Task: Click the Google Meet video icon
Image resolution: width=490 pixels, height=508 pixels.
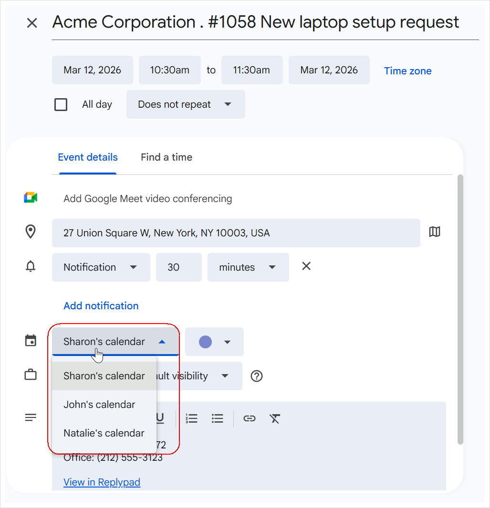Action: point(31,198)
